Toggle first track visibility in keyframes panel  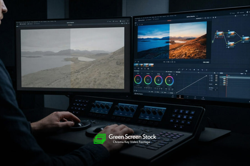pos(221,77)
